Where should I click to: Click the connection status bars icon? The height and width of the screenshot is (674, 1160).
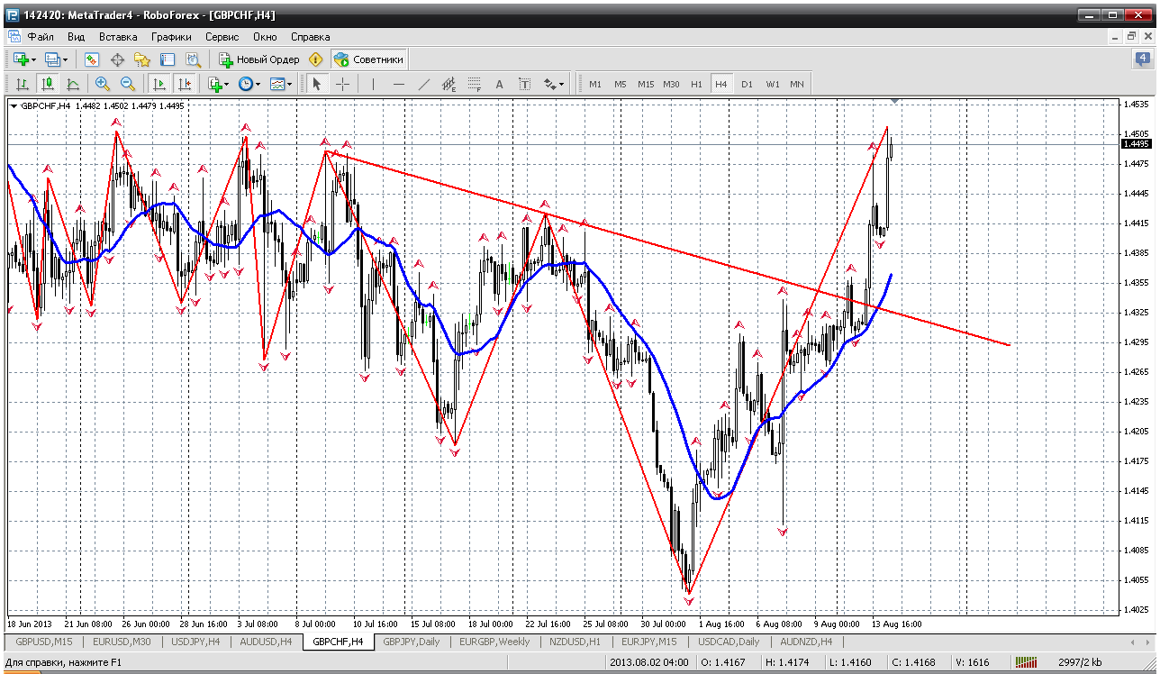(1027, 663)
